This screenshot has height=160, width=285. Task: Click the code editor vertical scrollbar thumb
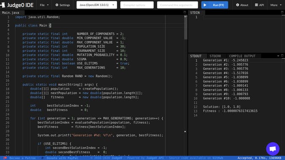coord(186,27)
